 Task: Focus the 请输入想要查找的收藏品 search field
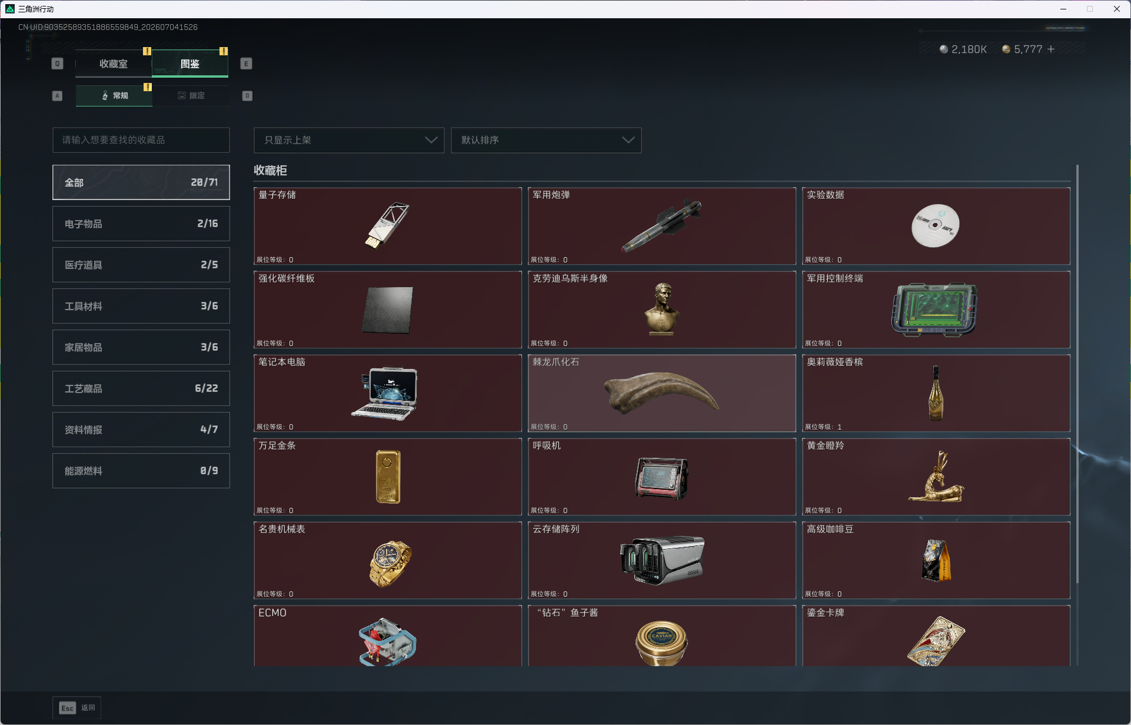(141, 140)
